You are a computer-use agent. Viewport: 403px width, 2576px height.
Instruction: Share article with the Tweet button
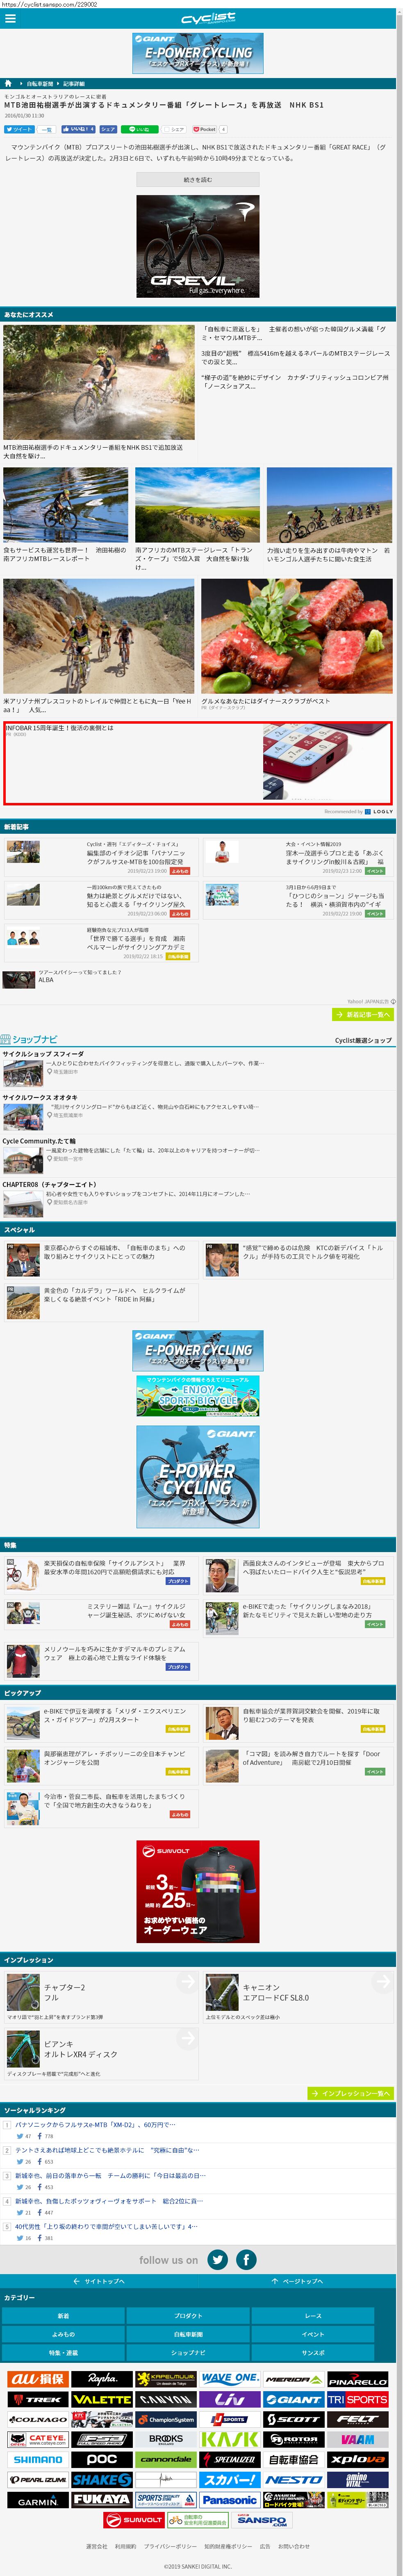[19, 129]
